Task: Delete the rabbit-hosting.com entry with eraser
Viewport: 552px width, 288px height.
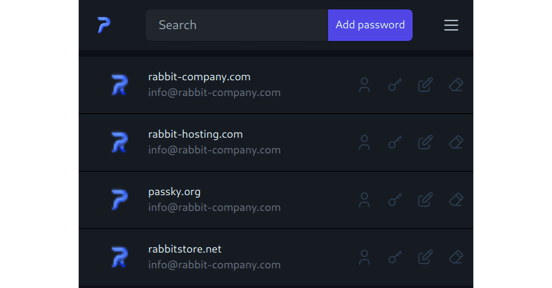Action: pos(455,142)
